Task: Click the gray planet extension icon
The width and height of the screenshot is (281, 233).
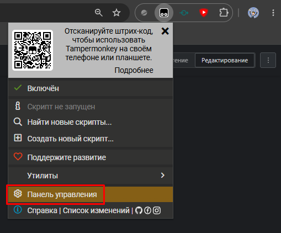Action: pyautogui.click(x=144, y=13)
